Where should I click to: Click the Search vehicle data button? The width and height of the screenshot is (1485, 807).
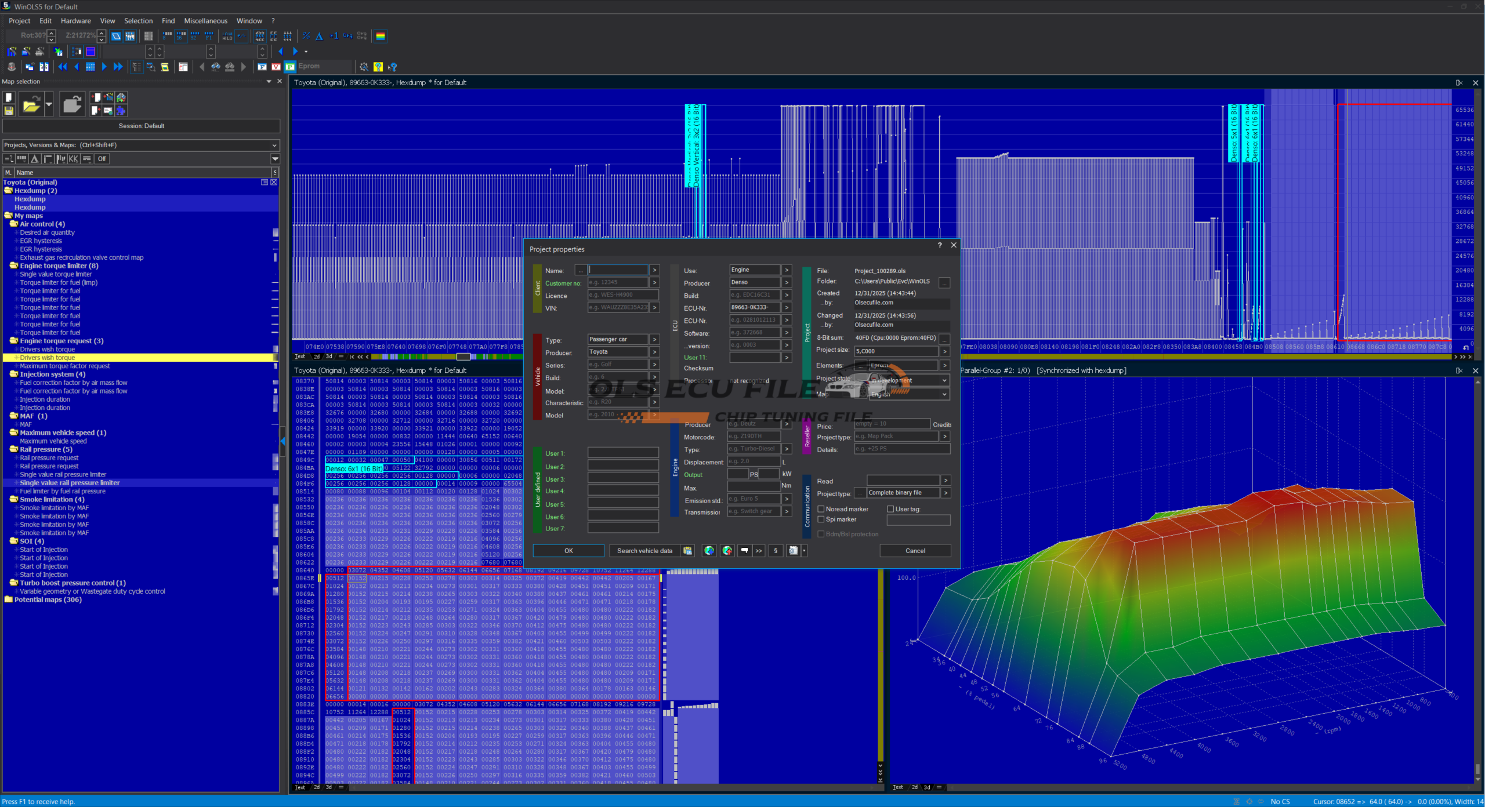[x=644, y=551]
